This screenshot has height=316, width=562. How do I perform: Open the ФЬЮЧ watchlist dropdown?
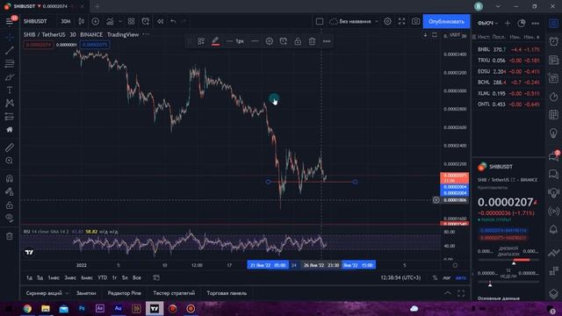point(488,24)
